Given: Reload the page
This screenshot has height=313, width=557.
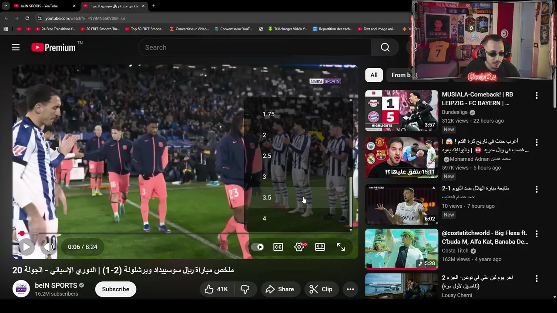Looking at the screenshot, I should (x=27, y=18).
